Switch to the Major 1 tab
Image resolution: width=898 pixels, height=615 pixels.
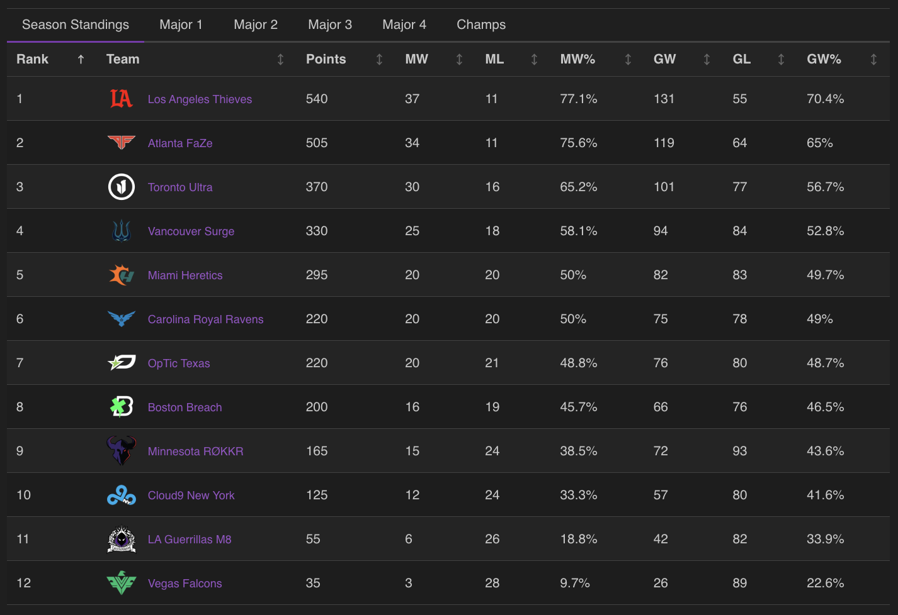coord(181,25)
